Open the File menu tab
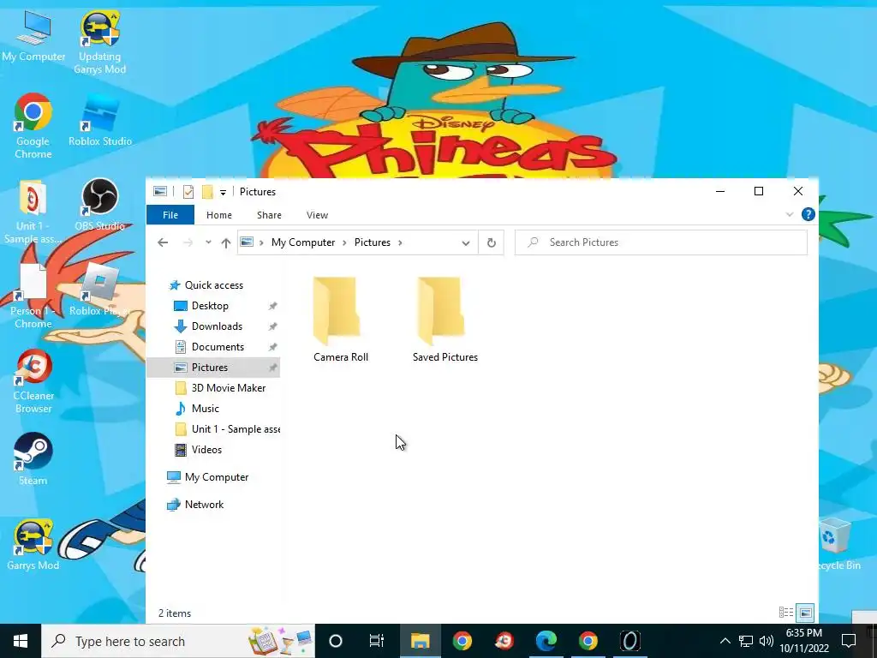 pyautogui.click(x=170, y=215)
